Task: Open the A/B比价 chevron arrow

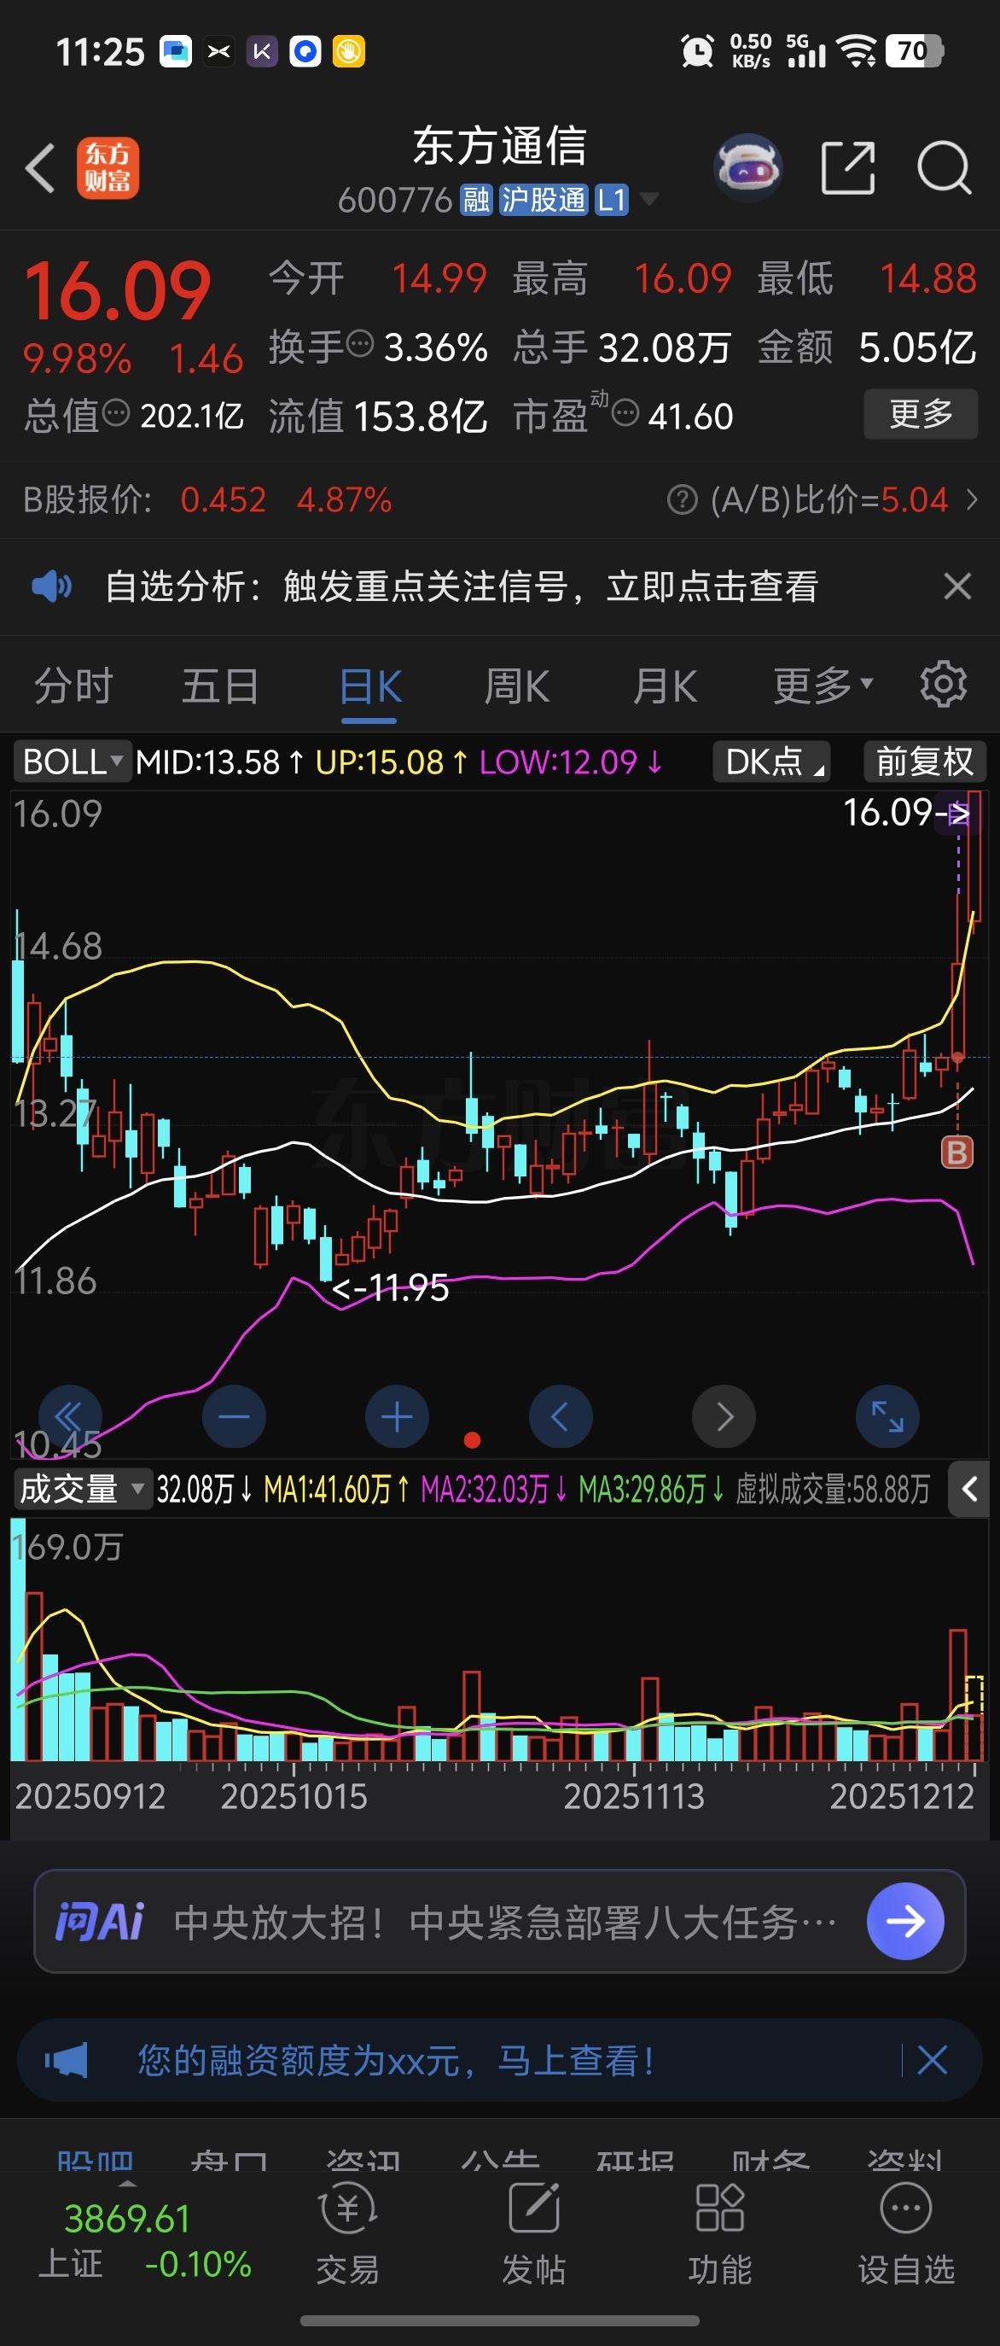Action: [x=972, y=499]
